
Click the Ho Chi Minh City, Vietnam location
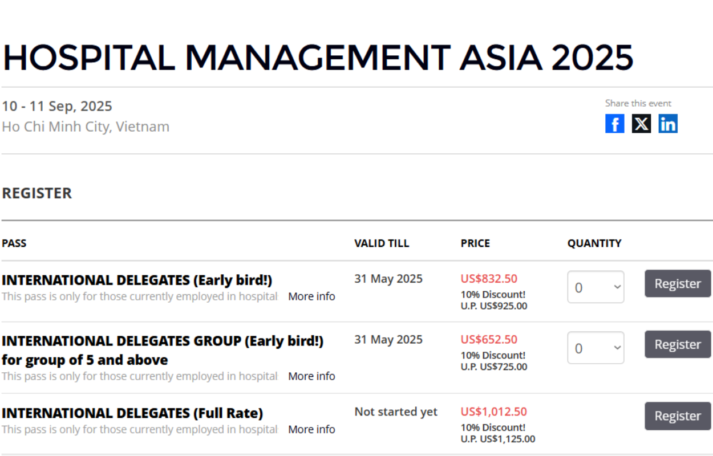tap(86, 127)
